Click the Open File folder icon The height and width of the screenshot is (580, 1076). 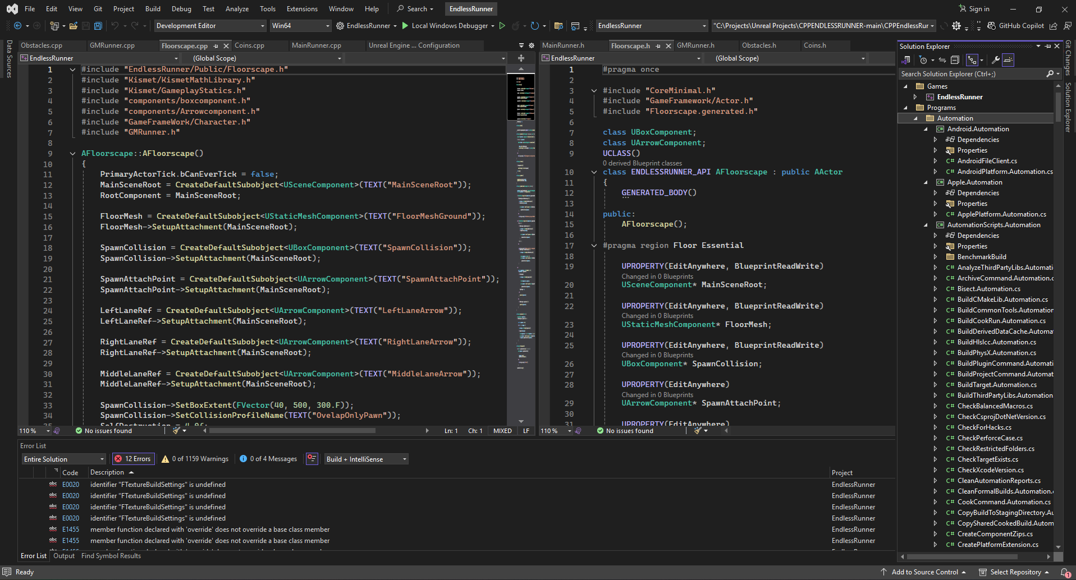(x=73, y=26)
